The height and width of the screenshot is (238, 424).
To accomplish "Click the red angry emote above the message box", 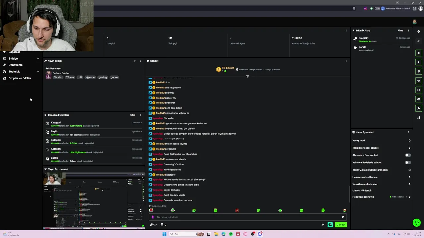I will tap(237, 210).
